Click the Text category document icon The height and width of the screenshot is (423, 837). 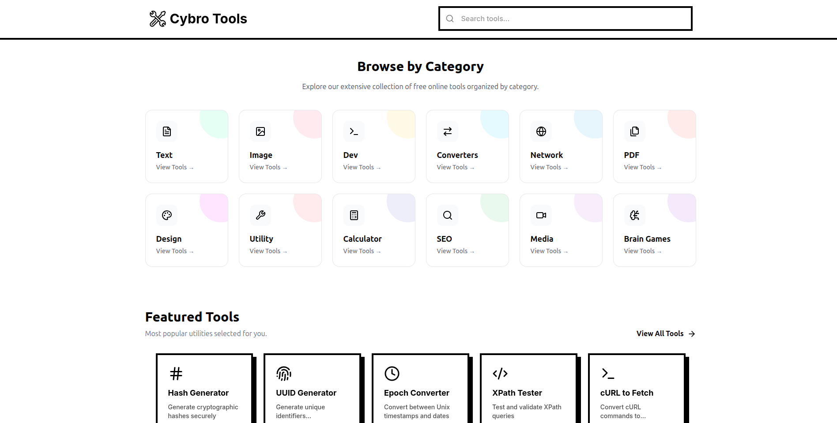click(x=166, y=131)
